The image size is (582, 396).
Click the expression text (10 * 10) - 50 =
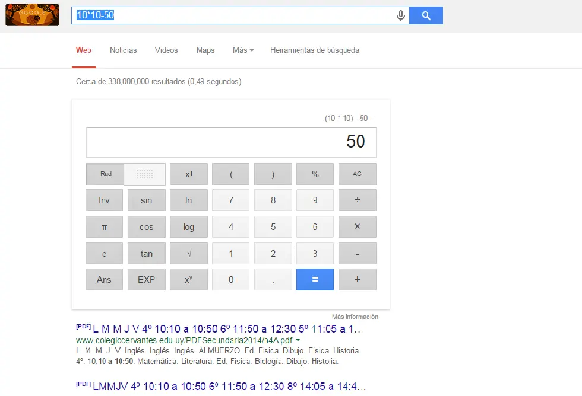pos(350,118)
